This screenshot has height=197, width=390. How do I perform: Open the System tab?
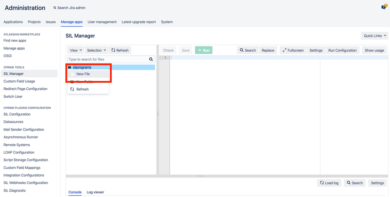167,22
